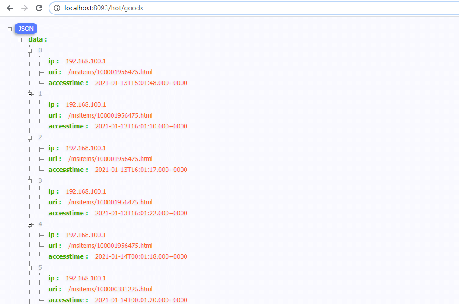Image resolution: width=459 pixels, height=304 pixels.
Task: Click the uri value in item 5
Action: (x=111, y=289)
